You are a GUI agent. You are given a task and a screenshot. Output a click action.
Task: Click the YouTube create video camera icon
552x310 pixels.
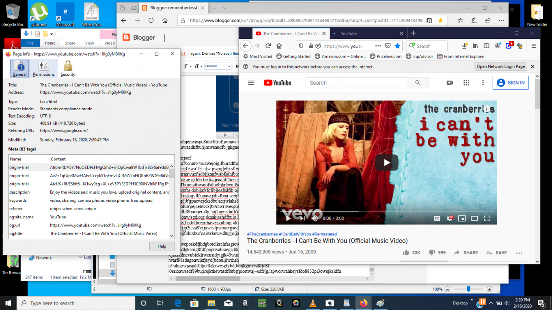[450, 83]
